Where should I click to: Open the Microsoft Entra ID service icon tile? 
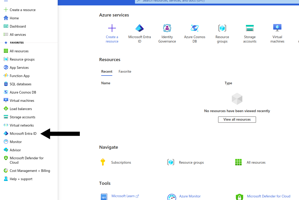click(140, 28)
